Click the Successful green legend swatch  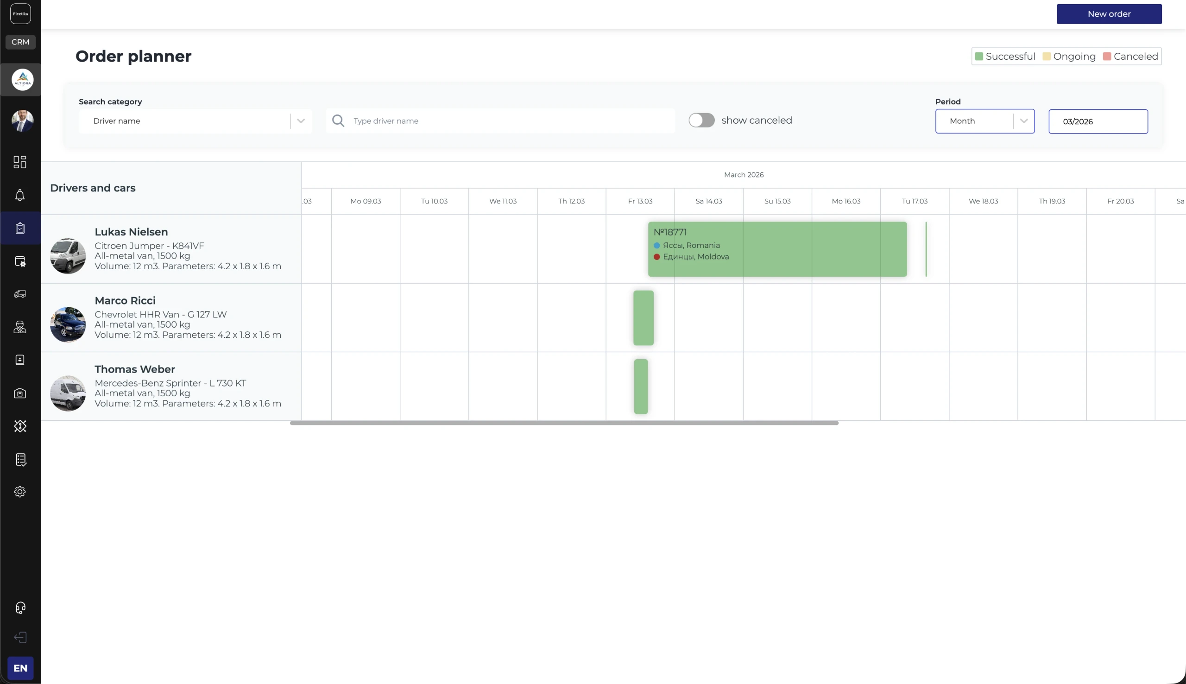coord(979,57)
